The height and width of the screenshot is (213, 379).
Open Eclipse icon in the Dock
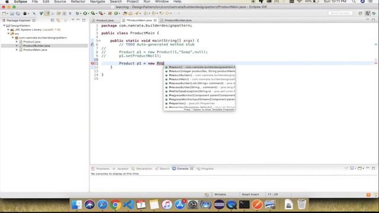(x=219, y=205)
